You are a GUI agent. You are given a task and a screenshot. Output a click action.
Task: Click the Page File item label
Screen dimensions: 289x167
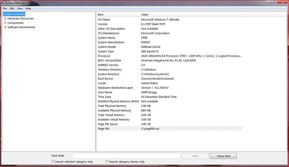[x=103, y=128]
